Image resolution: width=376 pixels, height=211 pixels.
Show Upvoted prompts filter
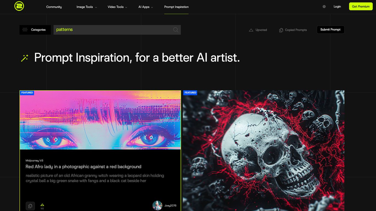258,30
